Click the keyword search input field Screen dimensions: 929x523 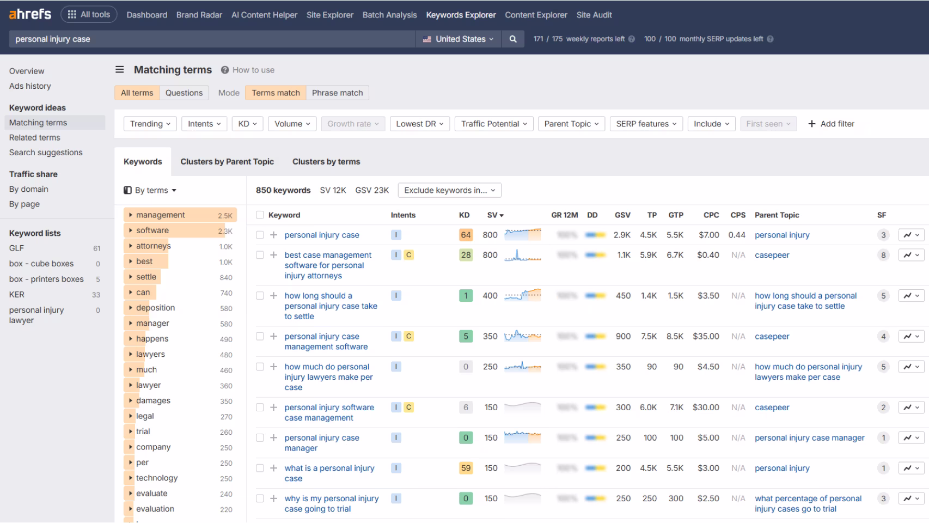tap(212, 39)
